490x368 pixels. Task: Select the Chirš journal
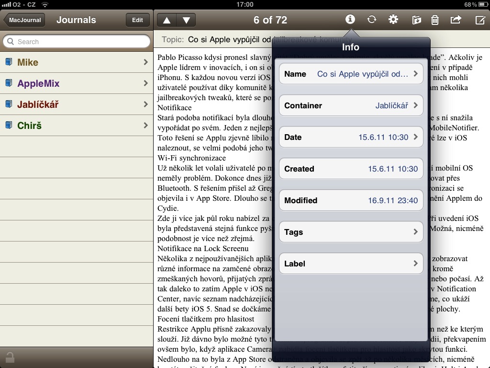(x=77, y=125)
